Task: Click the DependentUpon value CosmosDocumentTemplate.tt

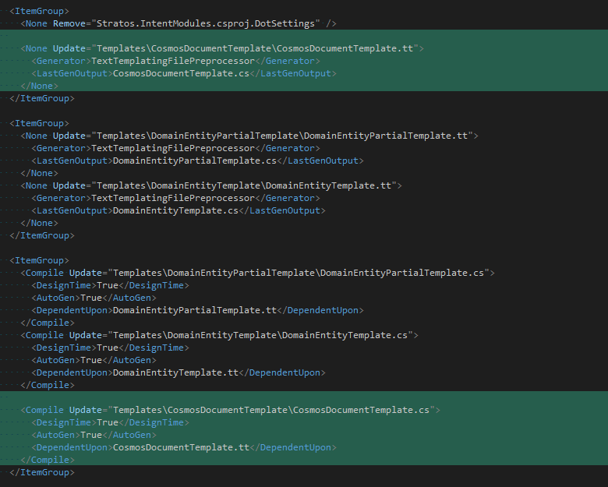Action: coord(181,447)
